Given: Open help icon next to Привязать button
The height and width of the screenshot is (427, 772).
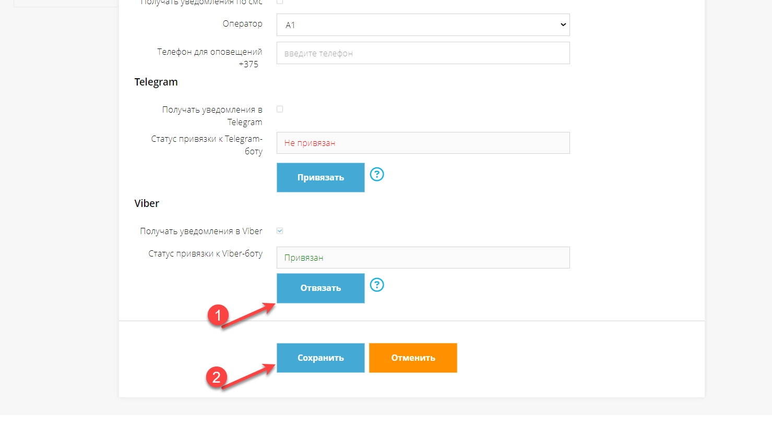Looking at the screenshot, I should [x=377, y=174].
